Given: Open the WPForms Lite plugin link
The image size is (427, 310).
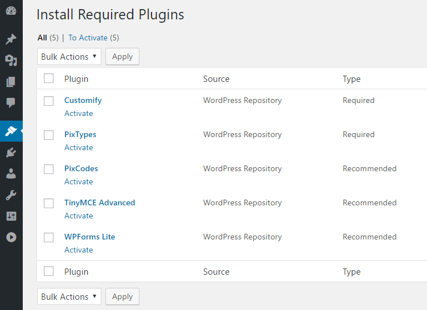Looking at the screenshot, I should point(89,237).
